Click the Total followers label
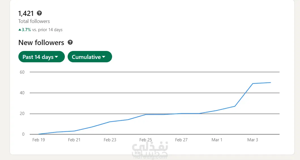Image resolution: width=300 pixels, height=160 pixels. [34, 21]
